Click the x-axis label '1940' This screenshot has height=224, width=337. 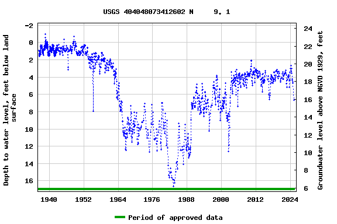coord(49,199)
